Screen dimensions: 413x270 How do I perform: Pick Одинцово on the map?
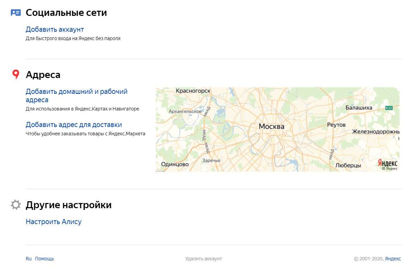click(175, 164)
